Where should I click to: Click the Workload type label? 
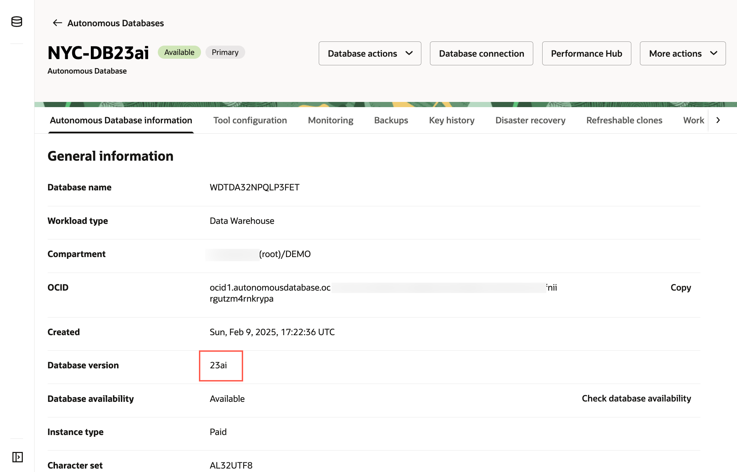(x=77, y=221)
